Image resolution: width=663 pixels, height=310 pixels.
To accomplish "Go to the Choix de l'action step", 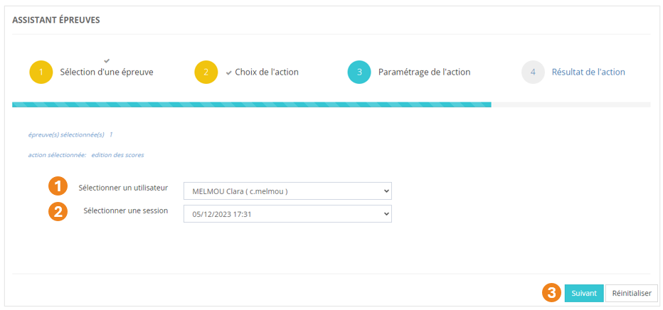I will coord(267,73).
